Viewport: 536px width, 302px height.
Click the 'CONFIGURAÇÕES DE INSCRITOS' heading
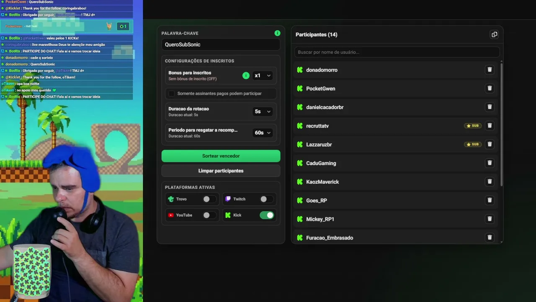coord(199,61)
